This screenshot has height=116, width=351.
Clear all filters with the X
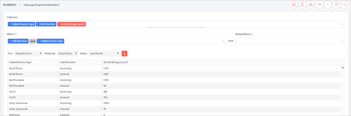tap(223, 41)
